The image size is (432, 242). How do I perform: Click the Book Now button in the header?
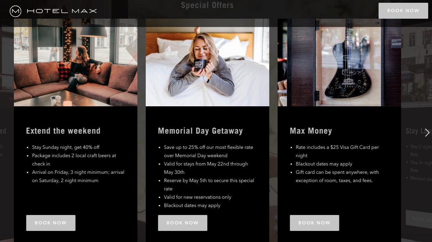[403, 11]
